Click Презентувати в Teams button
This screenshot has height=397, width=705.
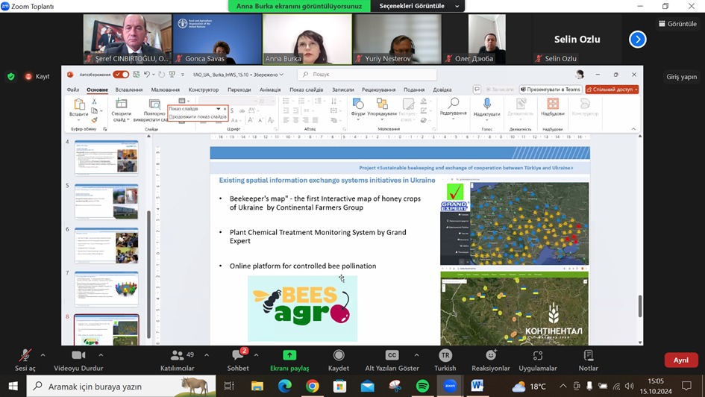coord(551,90)
